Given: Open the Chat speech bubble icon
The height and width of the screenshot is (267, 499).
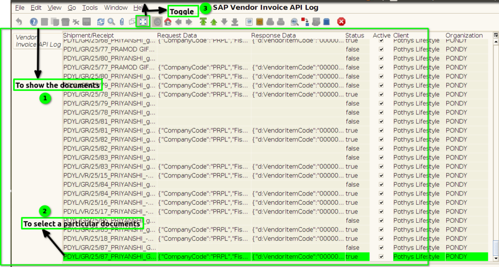Looking at the screenshot, I should 132,21.
